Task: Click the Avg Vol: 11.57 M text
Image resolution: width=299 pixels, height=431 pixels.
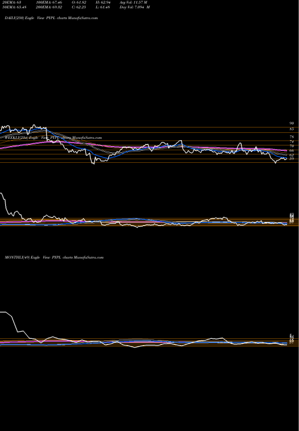Action: pyautogui.click(x=133, y=2)
